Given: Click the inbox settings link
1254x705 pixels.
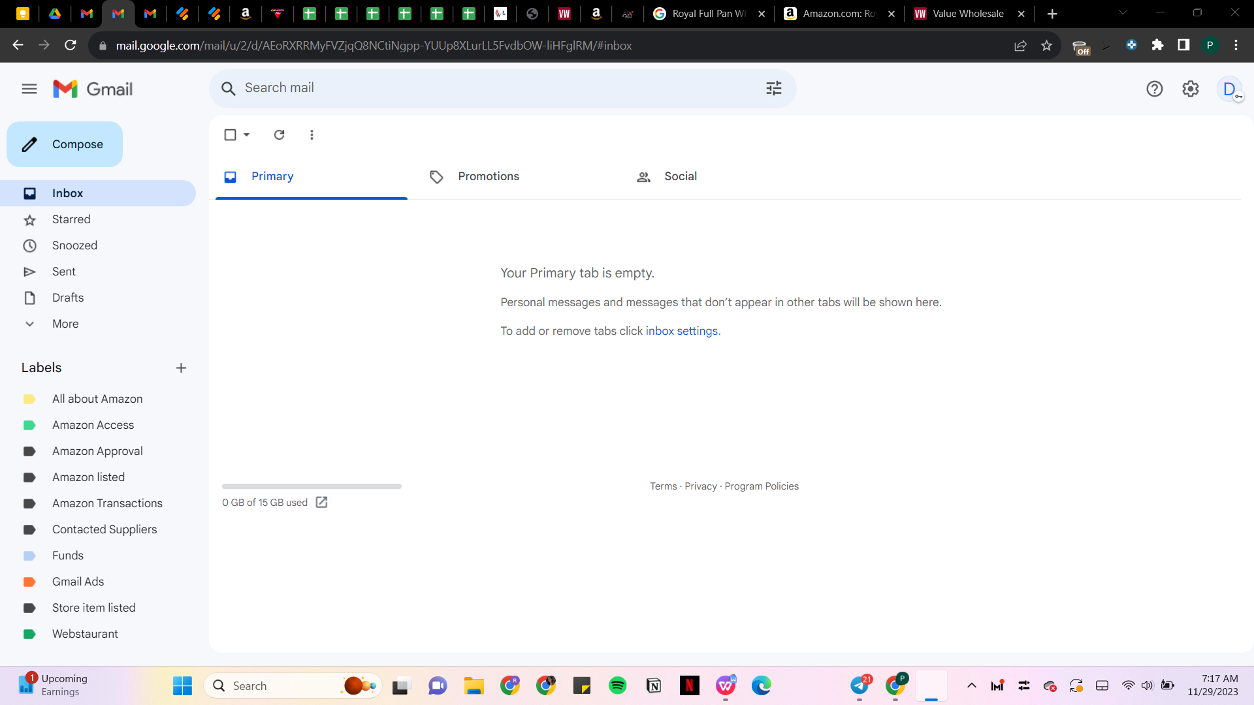Looking at the screenshot, I should 681,331.
